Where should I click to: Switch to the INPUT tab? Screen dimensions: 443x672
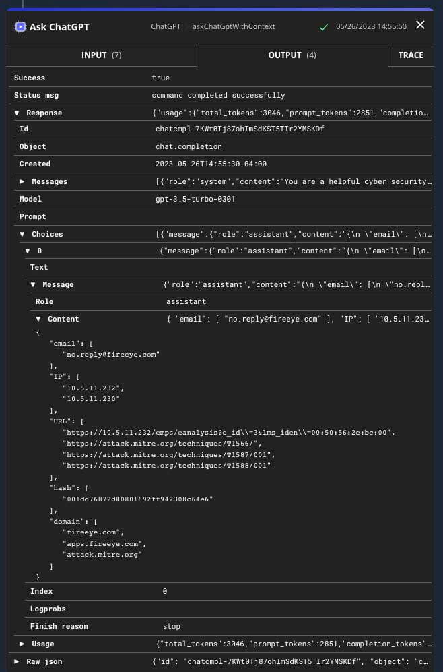(101, 55)
